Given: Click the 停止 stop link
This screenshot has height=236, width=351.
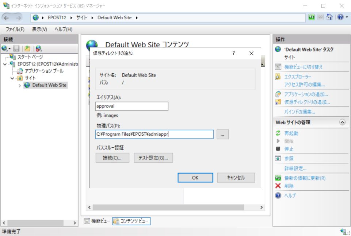Looking at the screenshot, I should coord(289,149).
